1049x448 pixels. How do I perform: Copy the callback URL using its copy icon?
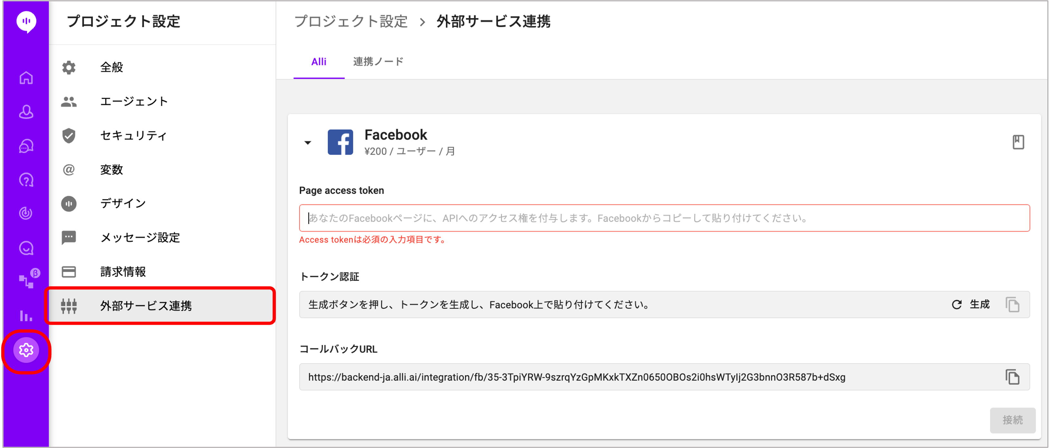(1013, 377)
